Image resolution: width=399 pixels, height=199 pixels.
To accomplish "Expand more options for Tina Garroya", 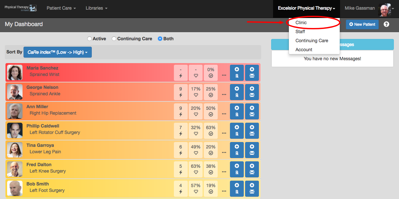I will click(x=224, y=153).
